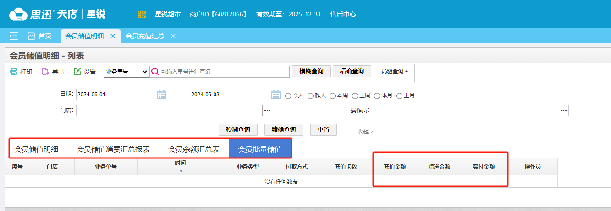Click the 首页 home icon

pyautogui.click(x=32, y=36)
